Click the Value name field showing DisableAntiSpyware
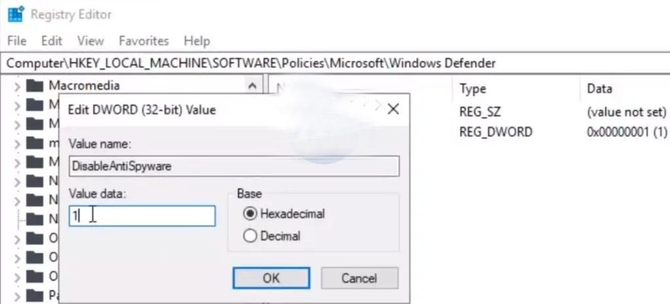The image size is (670, 304). coord(234,166)
